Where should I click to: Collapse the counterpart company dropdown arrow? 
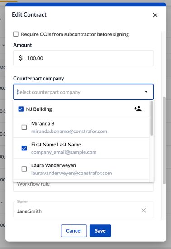click(x=146, y=92)
